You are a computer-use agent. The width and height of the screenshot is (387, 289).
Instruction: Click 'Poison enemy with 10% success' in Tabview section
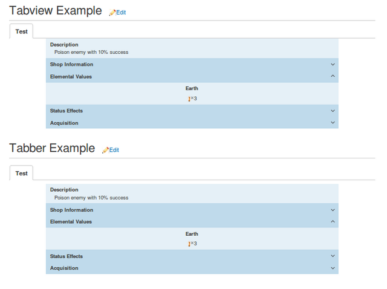coord(91,52)
